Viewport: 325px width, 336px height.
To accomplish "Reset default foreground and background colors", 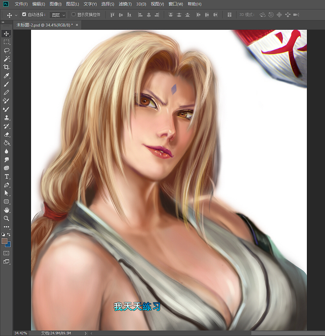I will coord(3,235).
